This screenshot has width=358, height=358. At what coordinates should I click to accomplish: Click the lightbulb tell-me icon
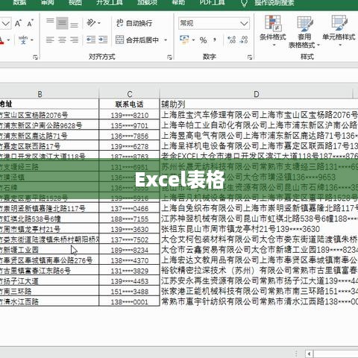coord(244,2)
